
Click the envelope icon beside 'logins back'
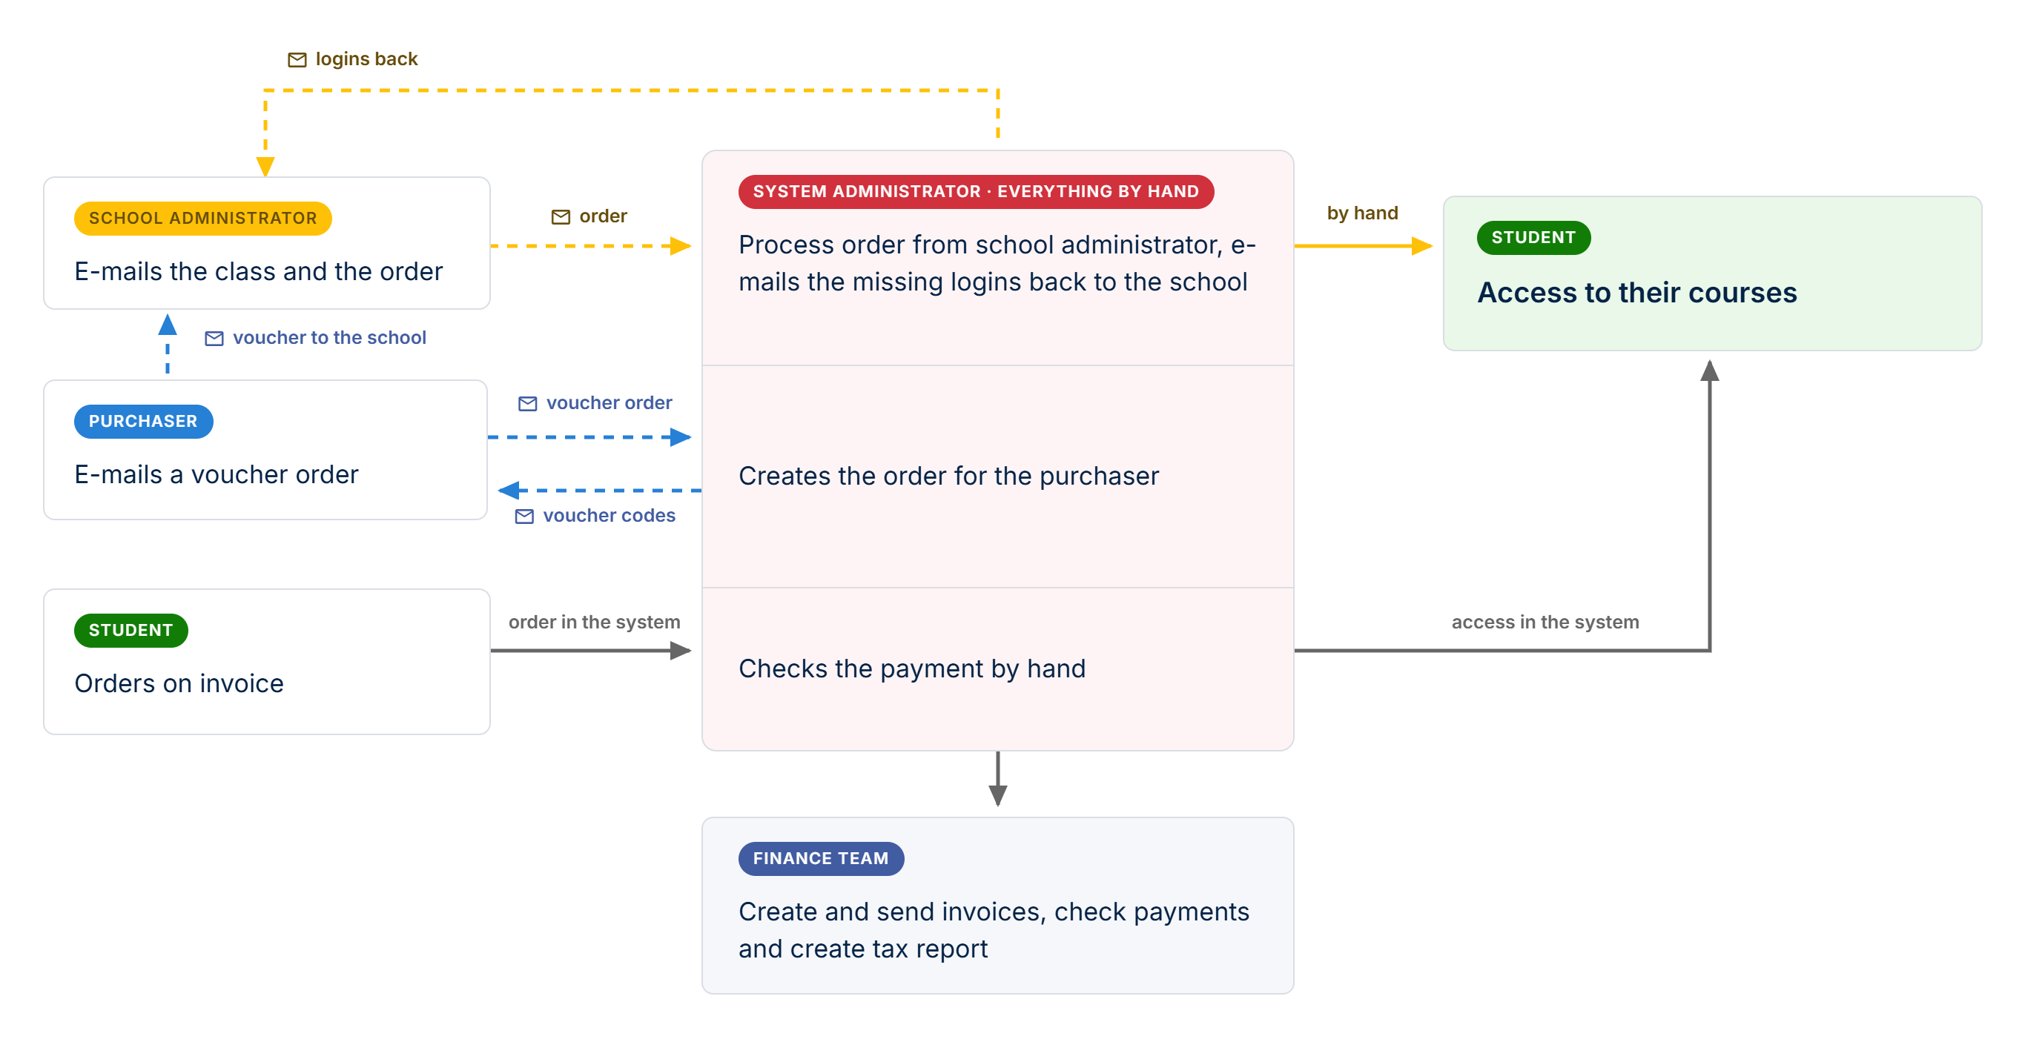(297, 60)
